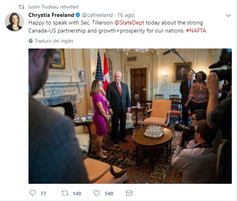
Task: Click the 140 retweets count
Action: click(77, 193)
